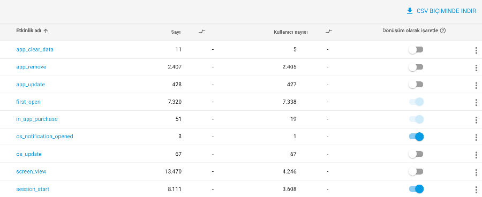
Task: Select the user count value 19
Action: pyautogui.click(x=293, y=119)
